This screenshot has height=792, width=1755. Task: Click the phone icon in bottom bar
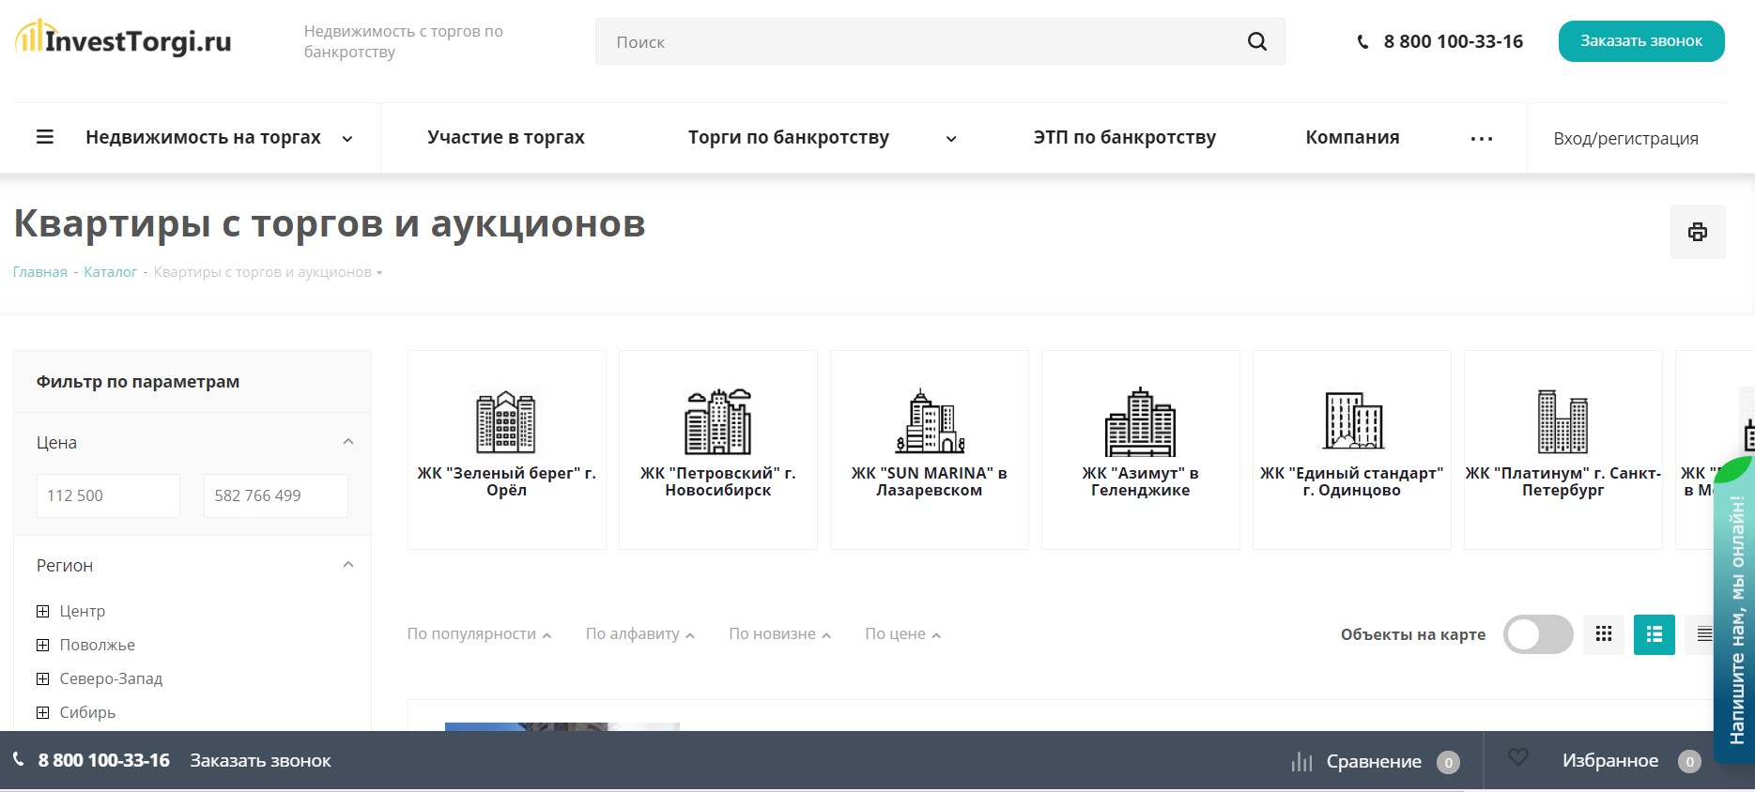18,759
